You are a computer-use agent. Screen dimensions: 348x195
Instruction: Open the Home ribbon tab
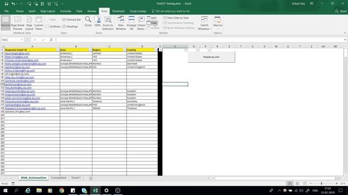pyautogui.click(x=20, y=11)
